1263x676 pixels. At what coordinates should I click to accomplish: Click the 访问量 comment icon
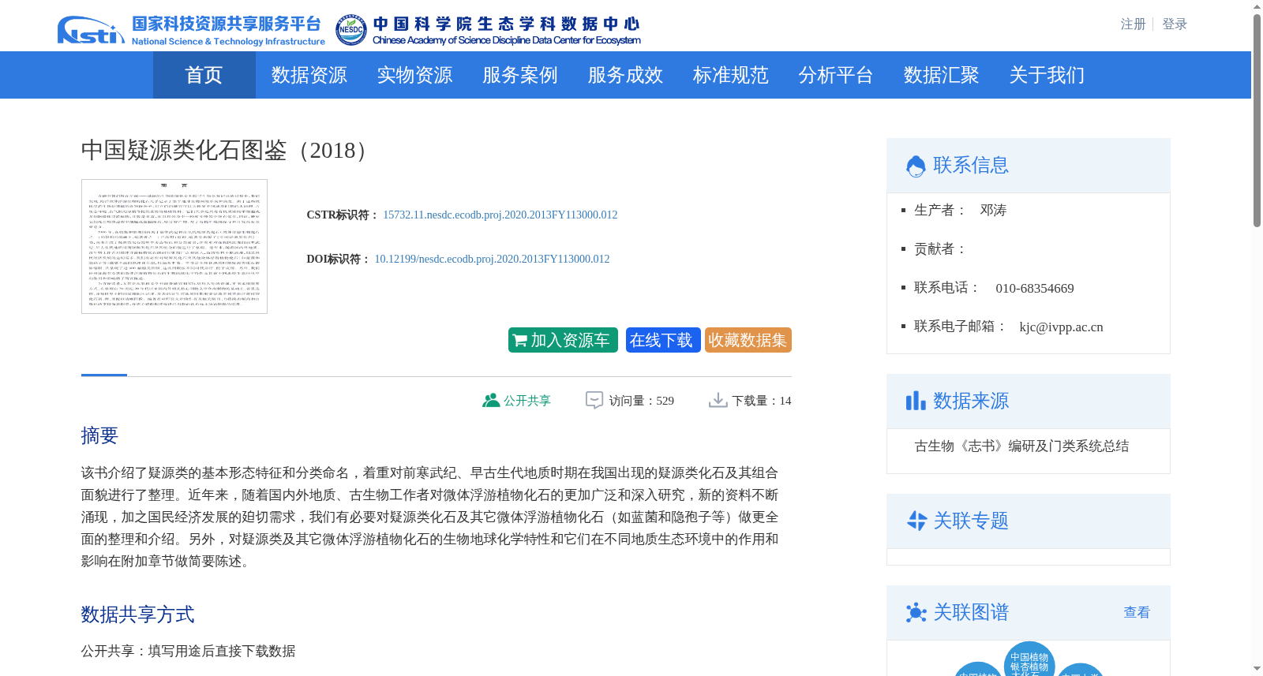click(594, 400)
